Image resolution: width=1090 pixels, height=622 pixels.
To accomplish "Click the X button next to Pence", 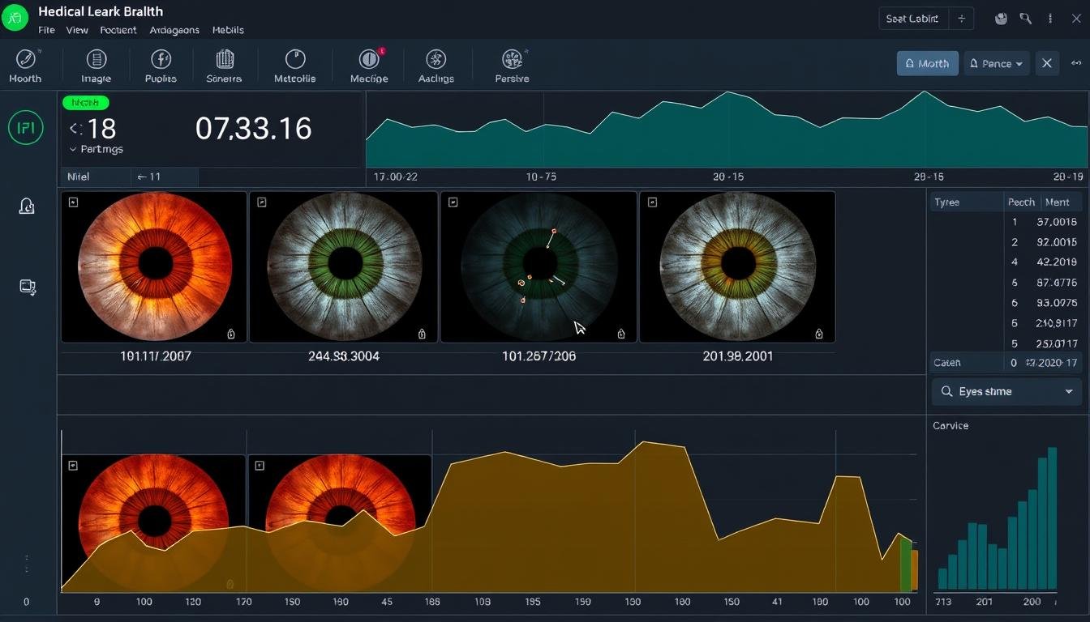I will click(x=1047, y=63).
